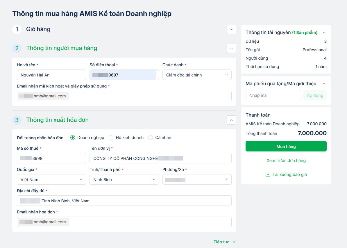Open the Chức danh dropdown
The height and width of the screenshot is (248, 347).
(x=197, y=75)
